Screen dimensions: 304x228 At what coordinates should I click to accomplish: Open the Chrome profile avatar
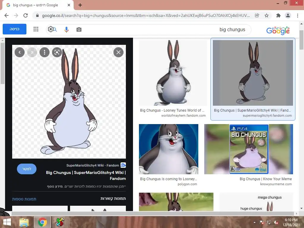[x=288, y=15]
